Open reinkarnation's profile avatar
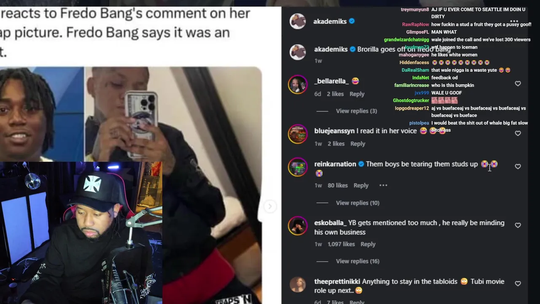Screen dimensions: 540x304 point(298,167)
